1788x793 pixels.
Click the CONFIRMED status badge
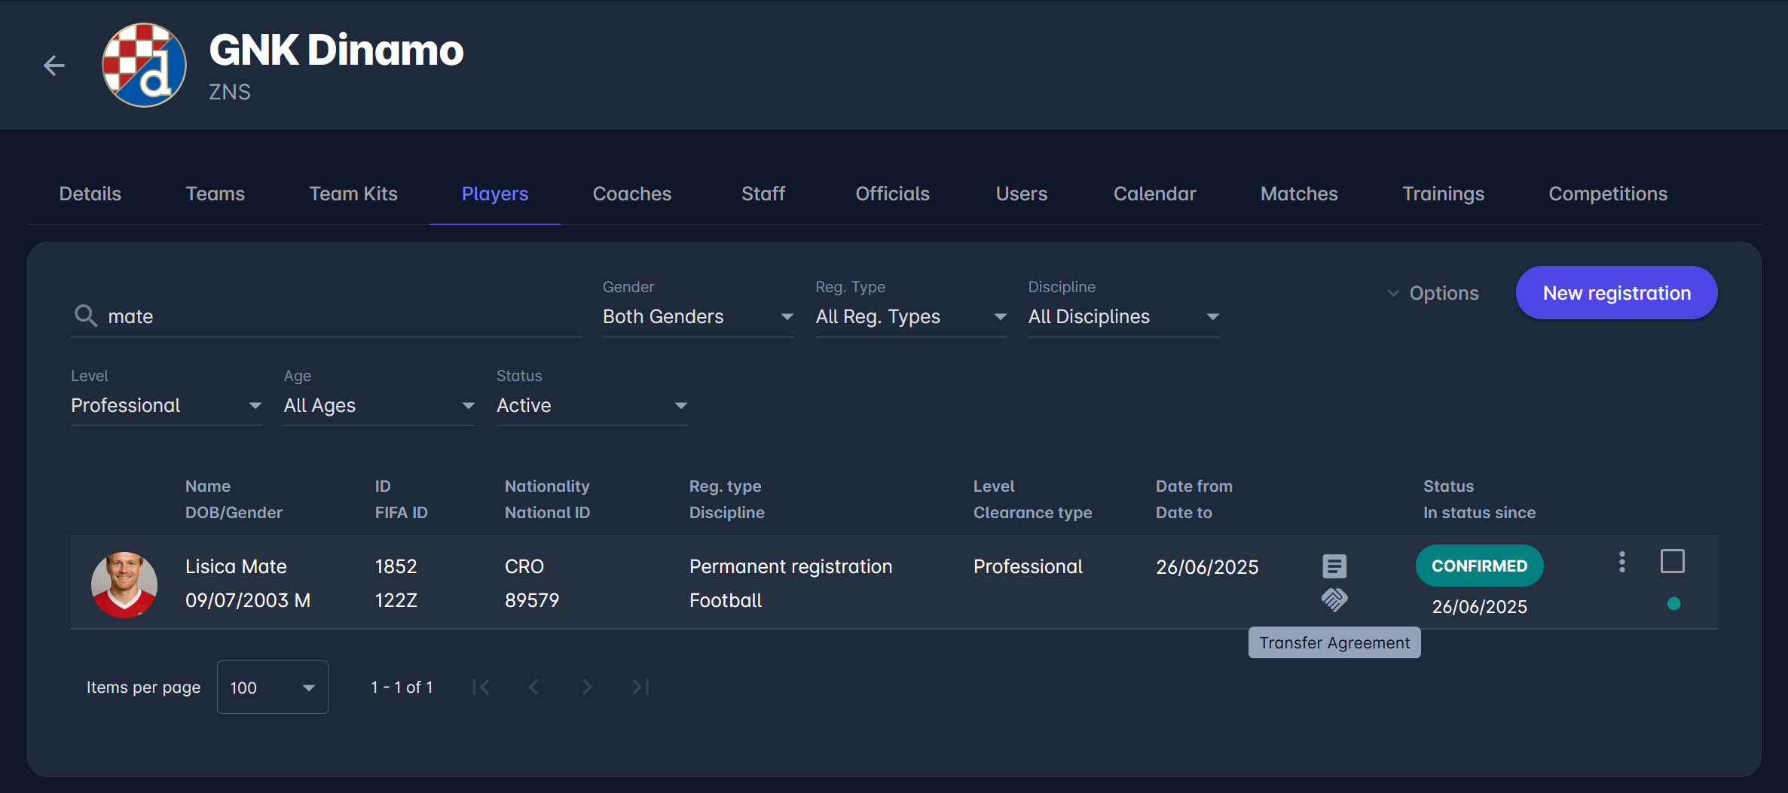point(1480,566)
